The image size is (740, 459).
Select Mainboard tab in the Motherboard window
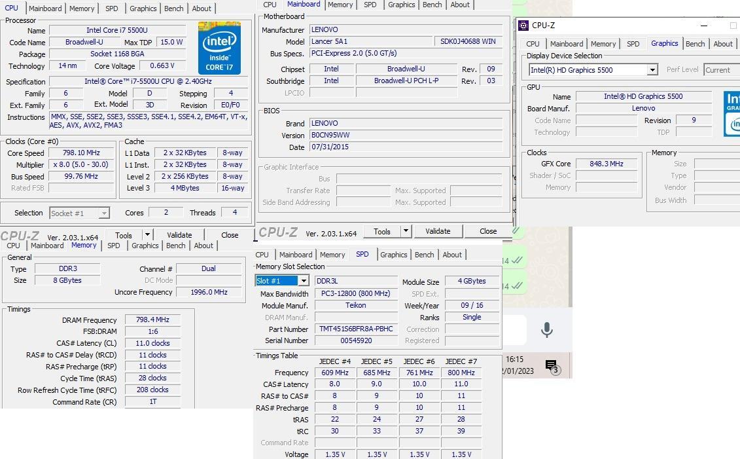pyautogui.click(x=304, y=4)
